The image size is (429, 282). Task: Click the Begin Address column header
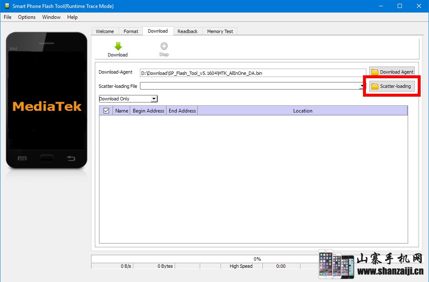click(148, 111)
